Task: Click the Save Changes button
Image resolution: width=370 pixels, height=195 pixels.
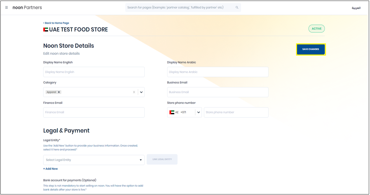Action: [x=311, y=49]
